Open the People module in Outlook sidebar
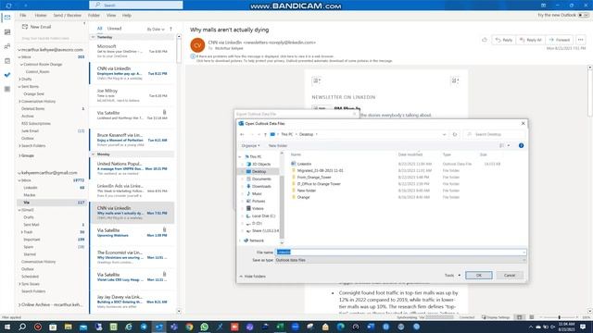593x333 pixels. click(7, 46)
